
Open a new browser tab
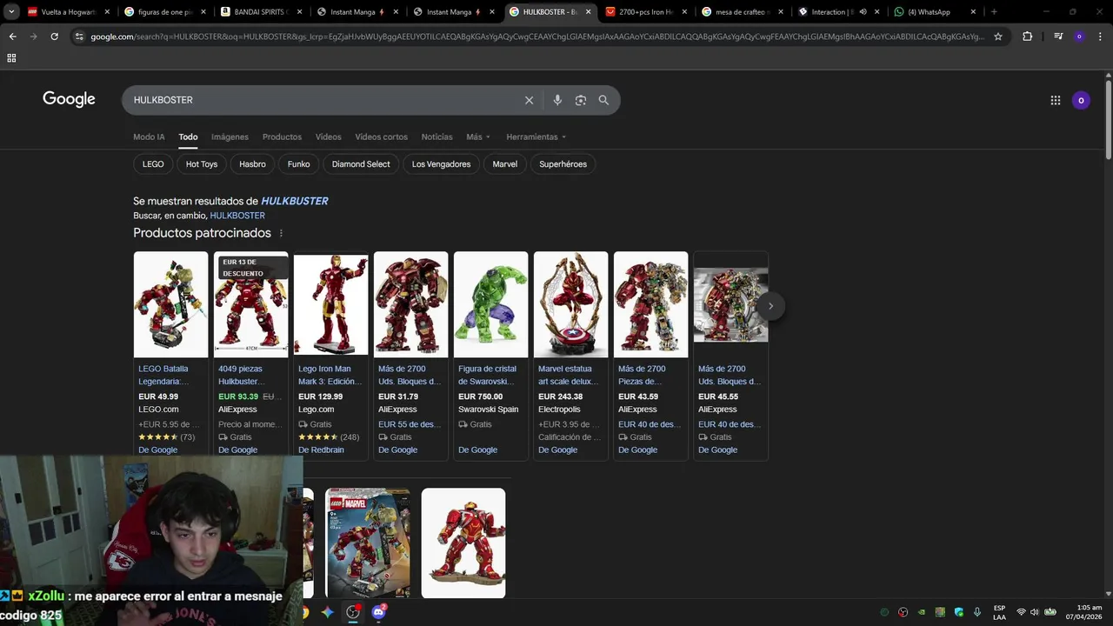pyautogui.click(x=994, y=12)
